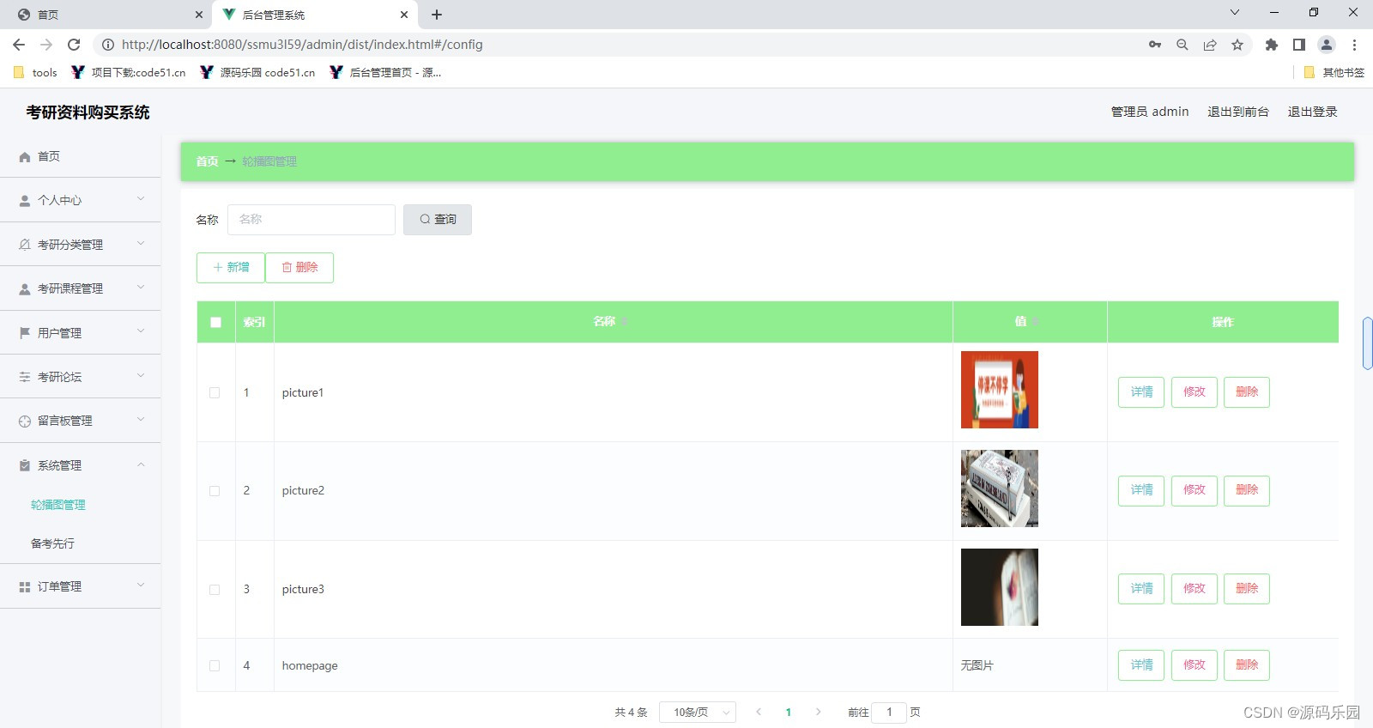Click the icon beside 留言板管理
Screen dimensions: 1373x728
click(x=25, y=422)
